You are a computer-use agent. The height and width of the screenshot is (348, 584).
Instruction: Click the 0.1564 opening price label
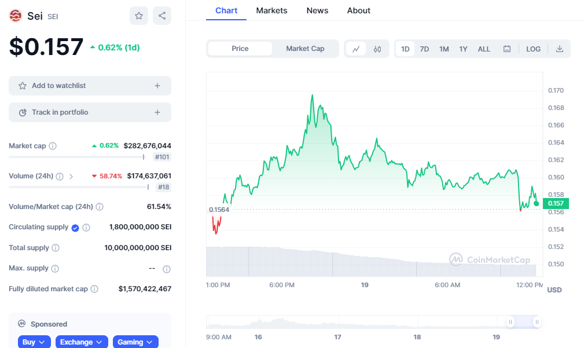[x=219, y=210]
